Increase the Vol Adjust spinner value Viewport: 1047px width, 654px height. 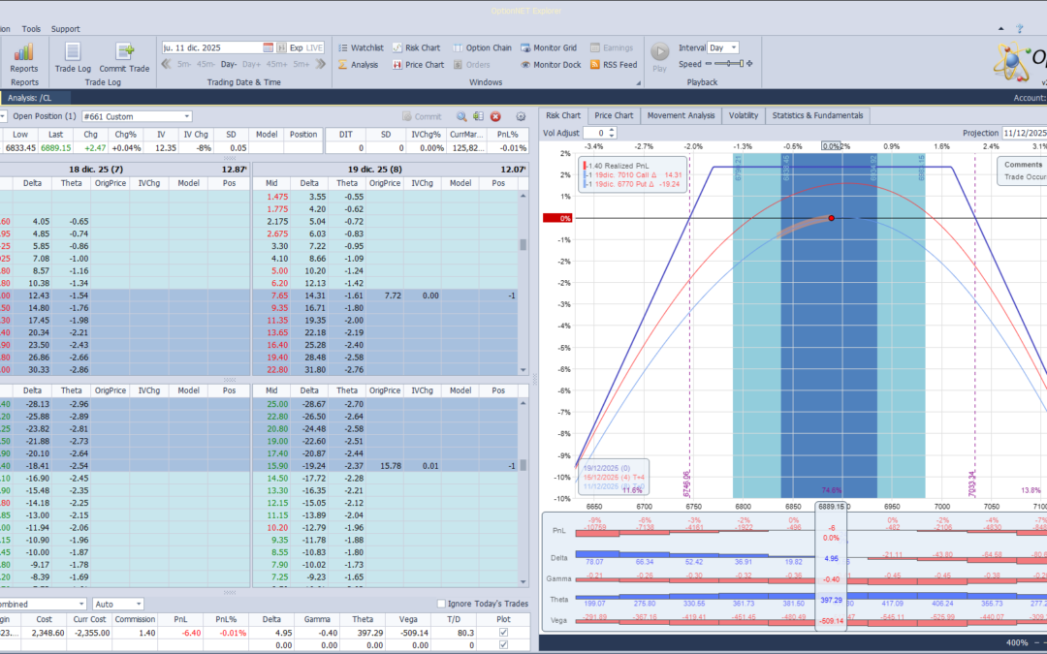(611, 130)
